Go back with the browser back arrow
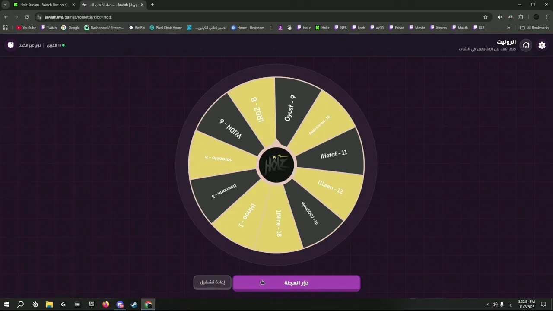Viewport: 553px width, 311px height. pos(6,17)
